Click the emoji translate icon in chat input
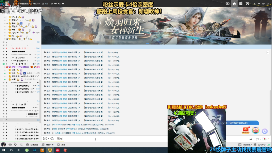Viewport: 272px width, 153px height. 52,138
